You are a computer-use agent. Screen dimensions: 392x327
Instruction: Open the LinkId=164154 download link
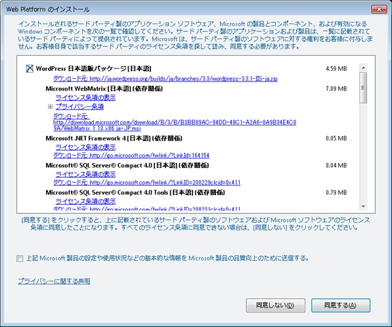[x=131, y=156]
